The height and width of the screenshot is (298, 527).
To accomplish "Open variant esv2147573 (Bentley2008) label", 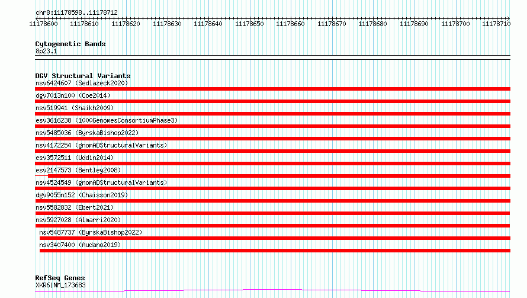I will (78, 170).
